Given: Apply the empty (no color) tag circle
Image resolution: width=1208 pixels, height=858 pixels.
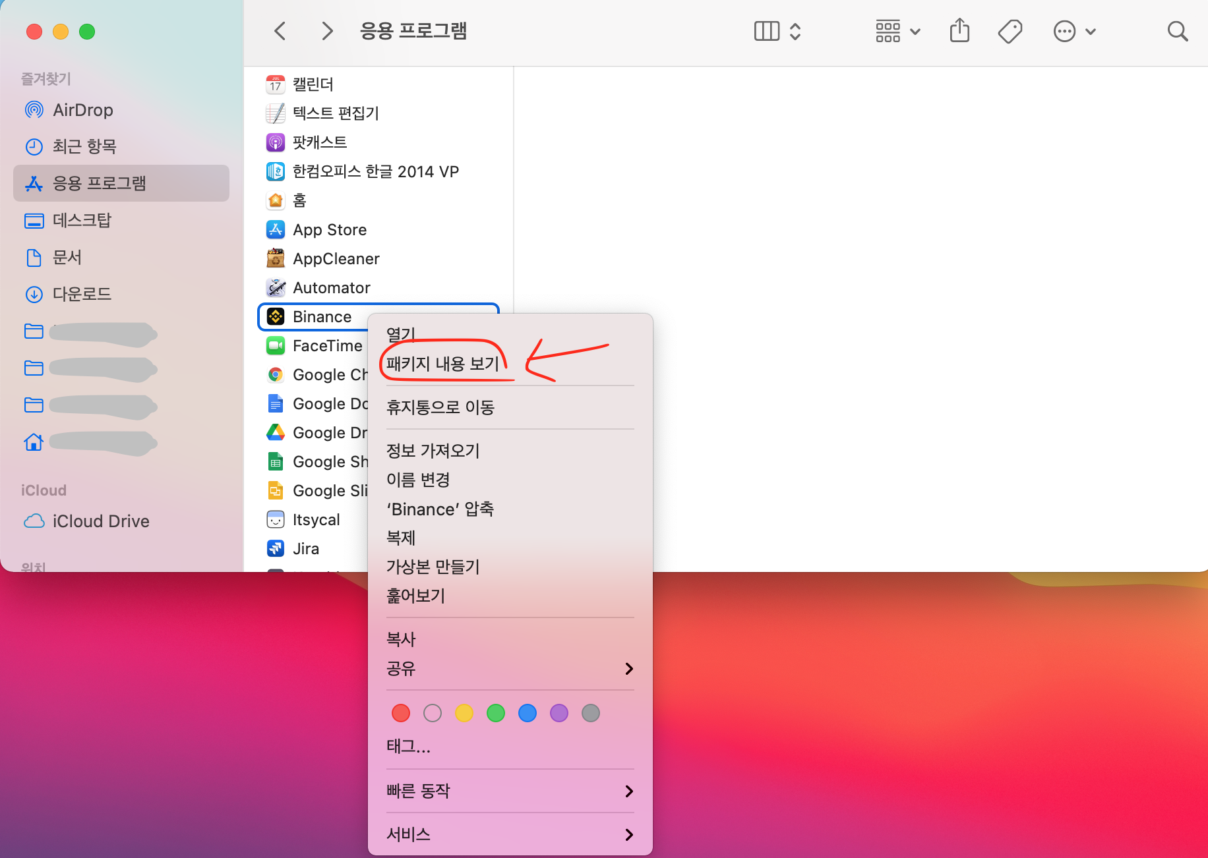Looking at the screenshot, I should tap(433, 713).
